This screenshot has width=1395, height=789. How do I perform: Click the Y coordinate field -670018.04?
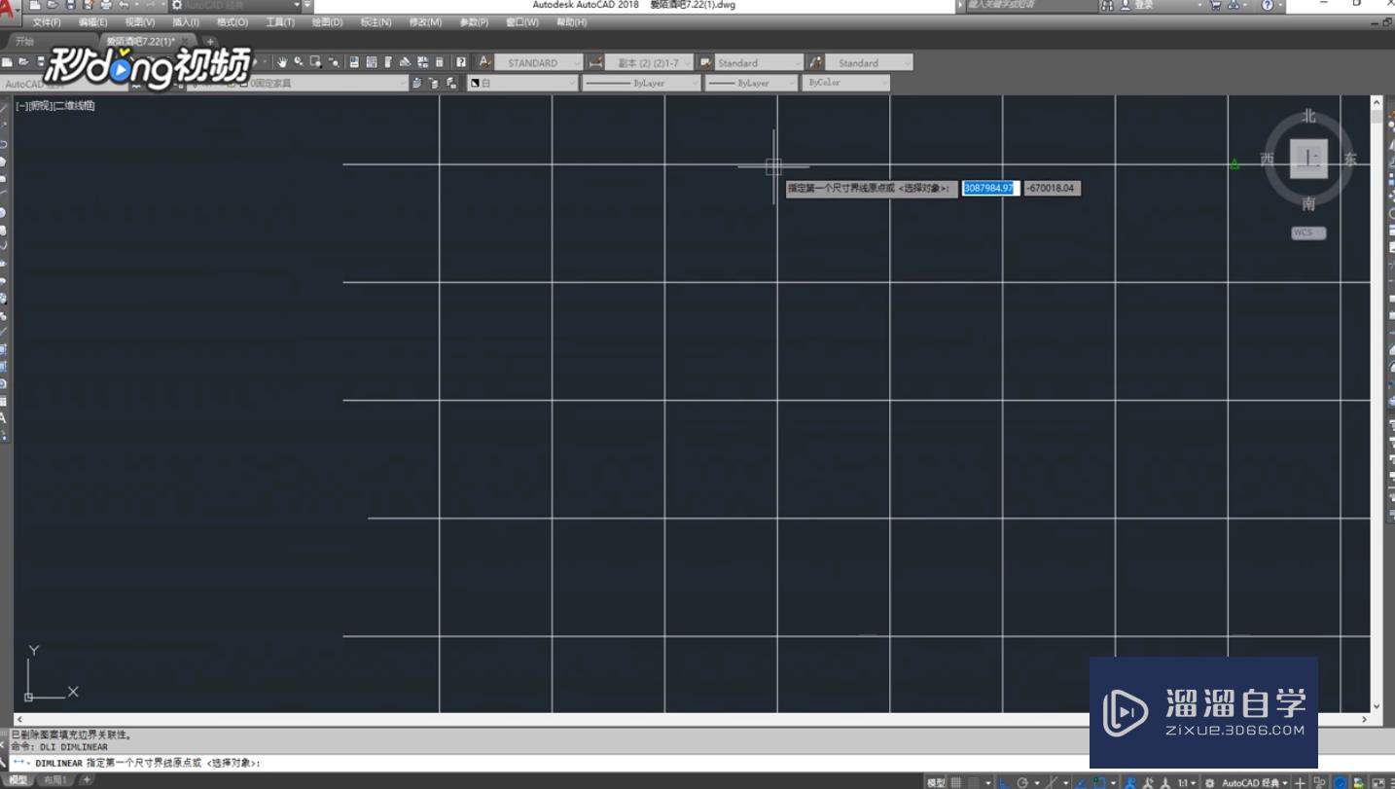[x=1052, y=188]
